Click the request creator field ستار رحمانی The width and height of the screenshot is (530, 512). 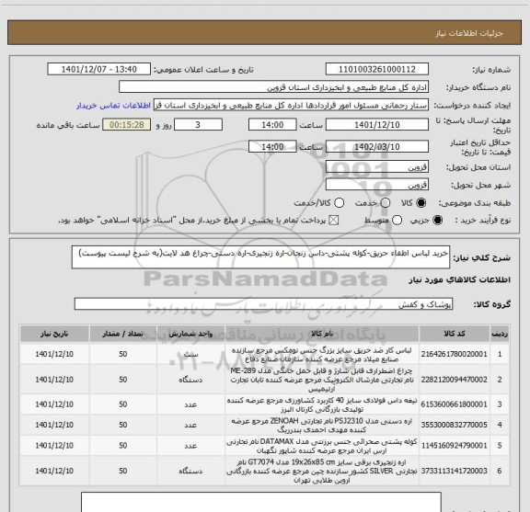pyautogui.click(x=291, y=105)
